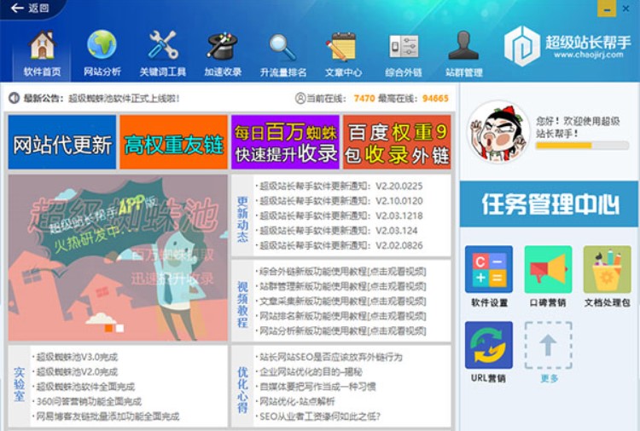Open 软件设置 calculator icon
Viewport: 640px width, 431px height.
click(x=489, y=269)
